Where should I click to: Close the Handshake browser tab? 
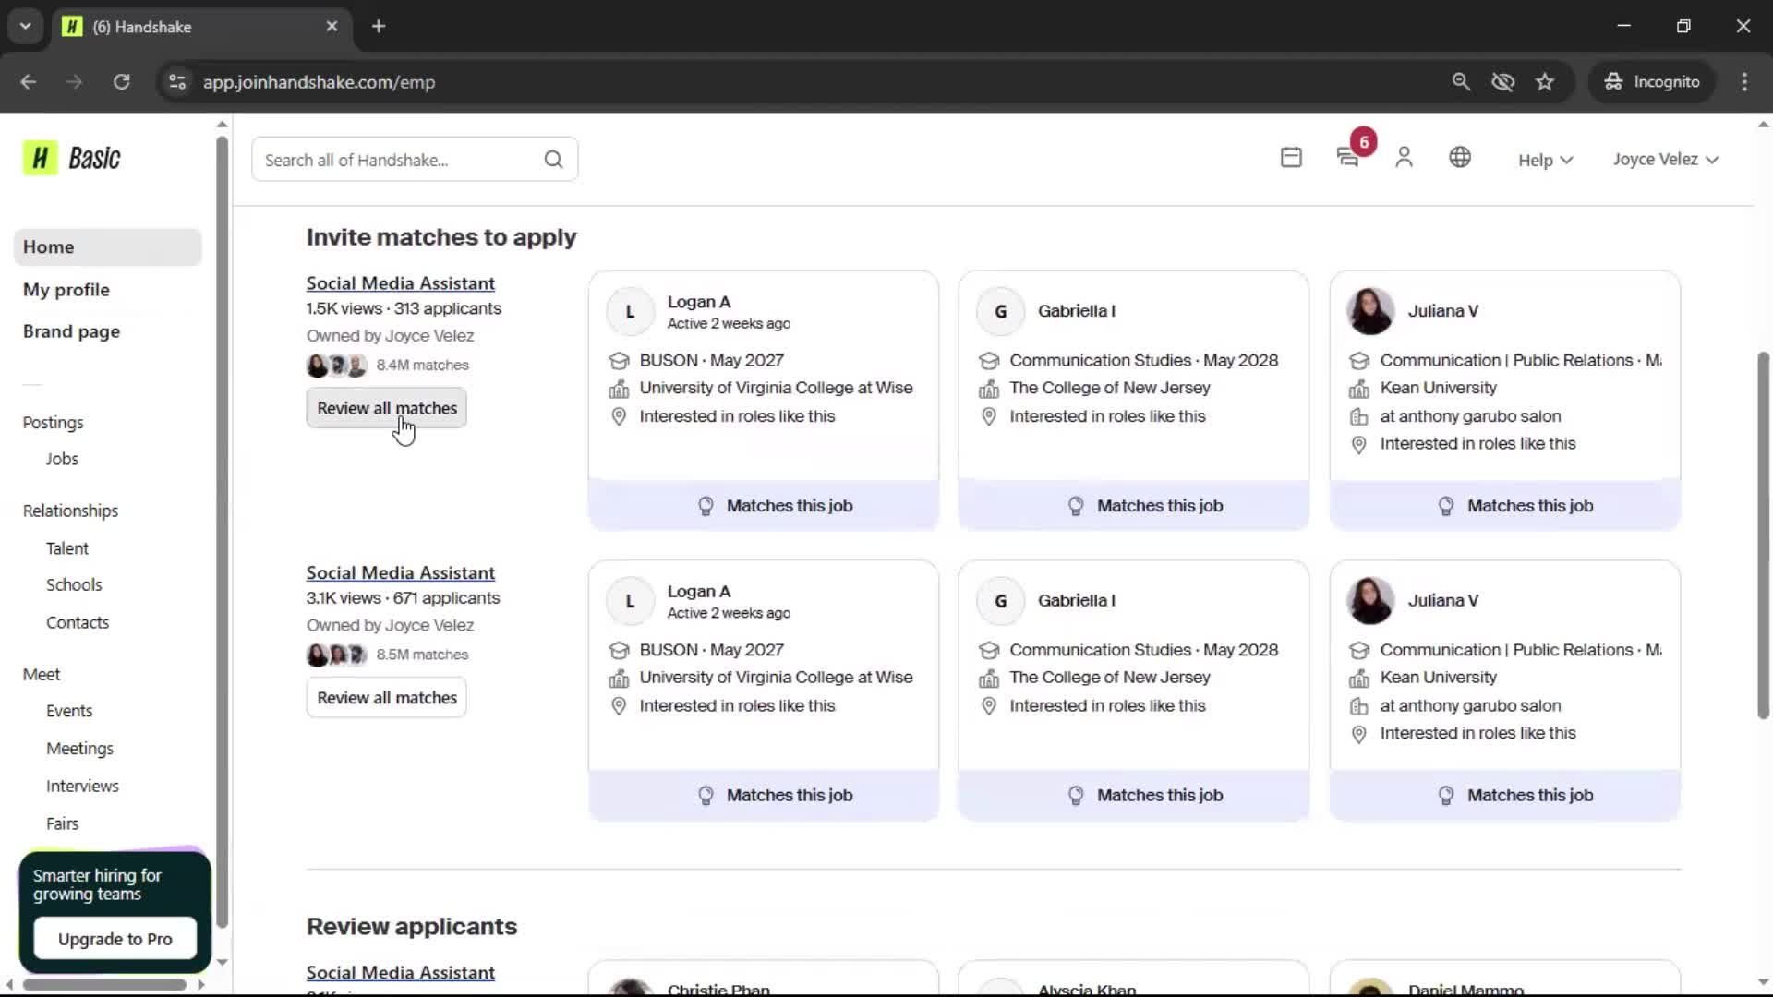click(x=332, y=26)
